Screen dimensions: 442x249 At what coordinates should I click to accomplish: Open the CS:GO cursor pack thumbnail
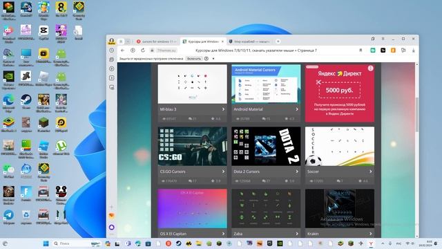point(192,146)
